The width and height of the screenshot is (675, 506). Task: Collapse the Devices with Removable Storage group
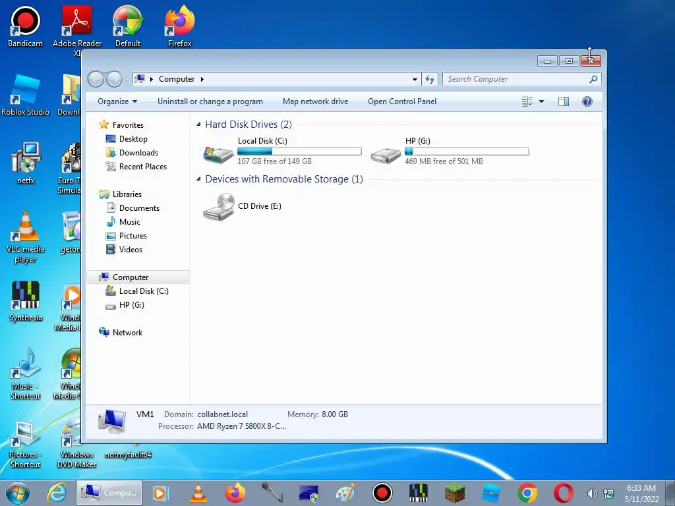click(x=198, y=179)
